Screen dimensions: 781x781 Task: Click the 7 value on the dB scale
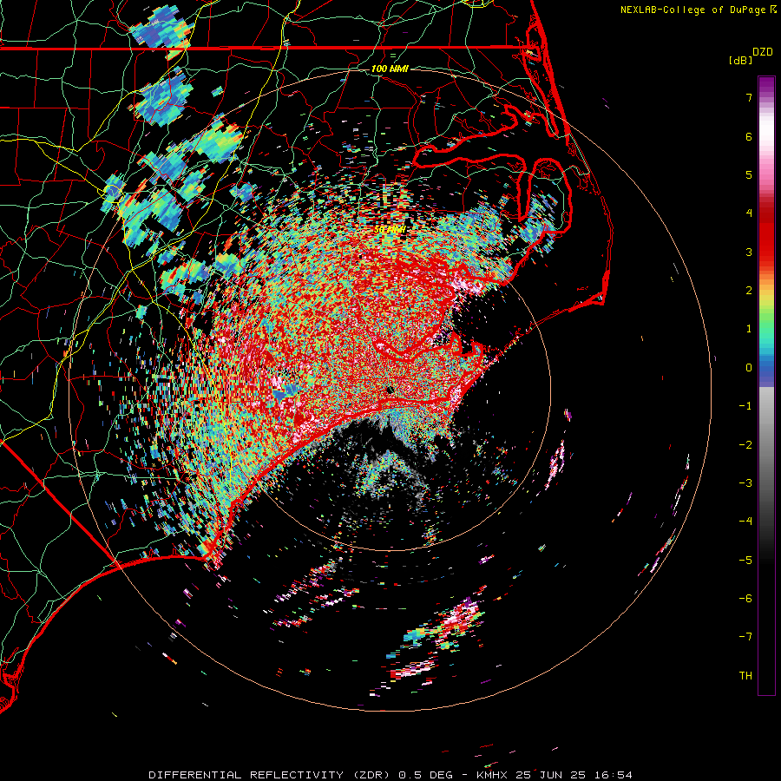pos(749,97)
